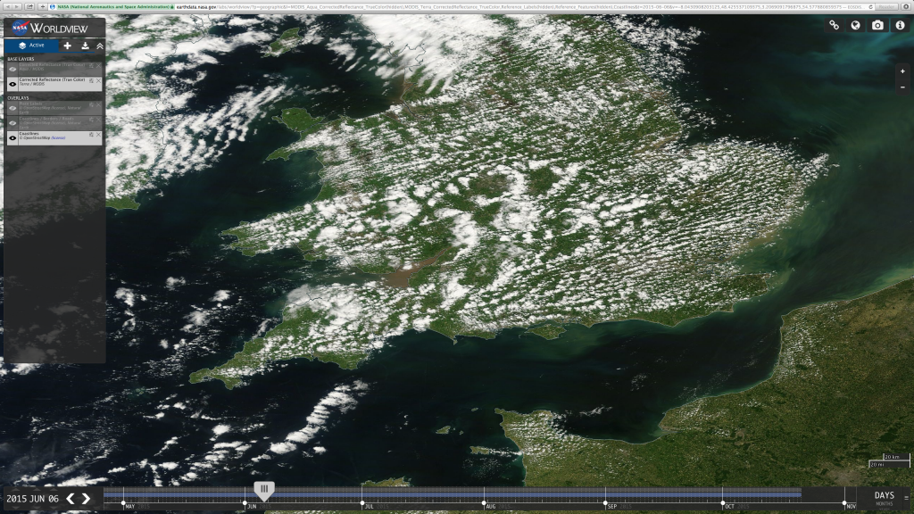Collapse the timeline with right edge toggle
The height and width of the screenshot is (514, 914).
(x=907, y=498)
